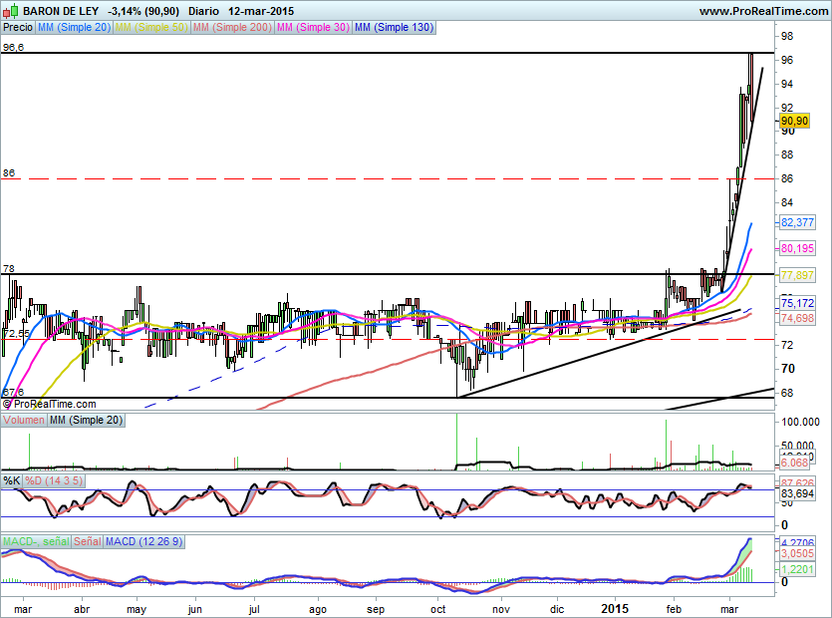This screenshot has height=618, width=832.
Task: Select the MM (Simple 130) indicator label
Action: 394,28
